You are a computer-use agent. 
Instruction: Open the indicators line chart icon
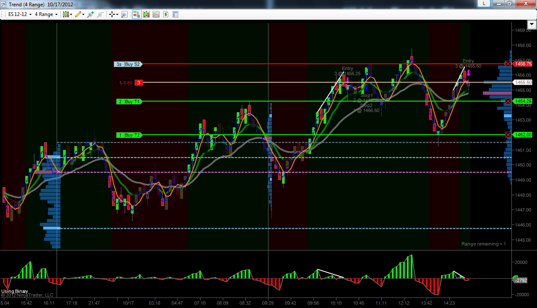(156, 14)
